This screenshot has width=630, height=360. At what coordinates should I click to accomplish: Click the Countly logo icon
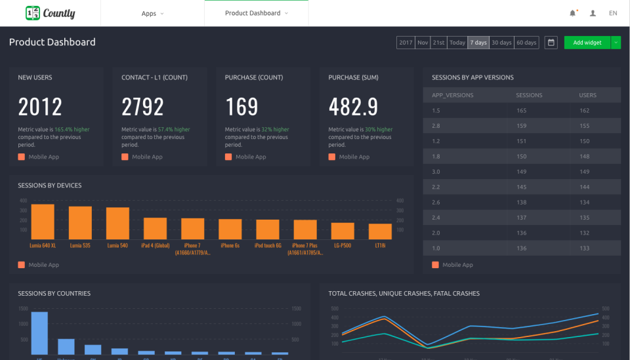coord(32,13)
